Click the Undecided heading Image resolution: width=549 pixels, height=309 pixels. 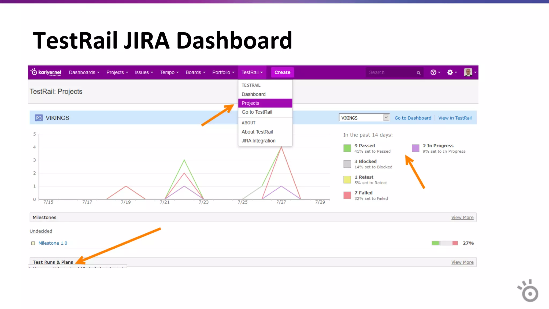(41, 231)
